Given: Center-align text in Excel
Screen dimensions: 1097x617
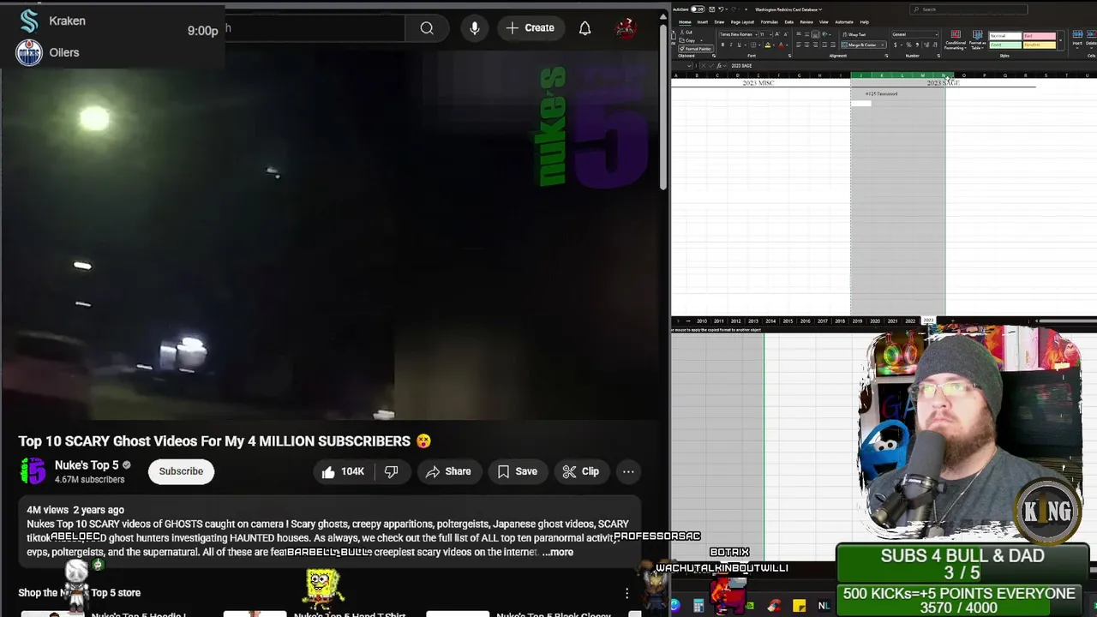Looking at the screenshot, I should 806,45.
